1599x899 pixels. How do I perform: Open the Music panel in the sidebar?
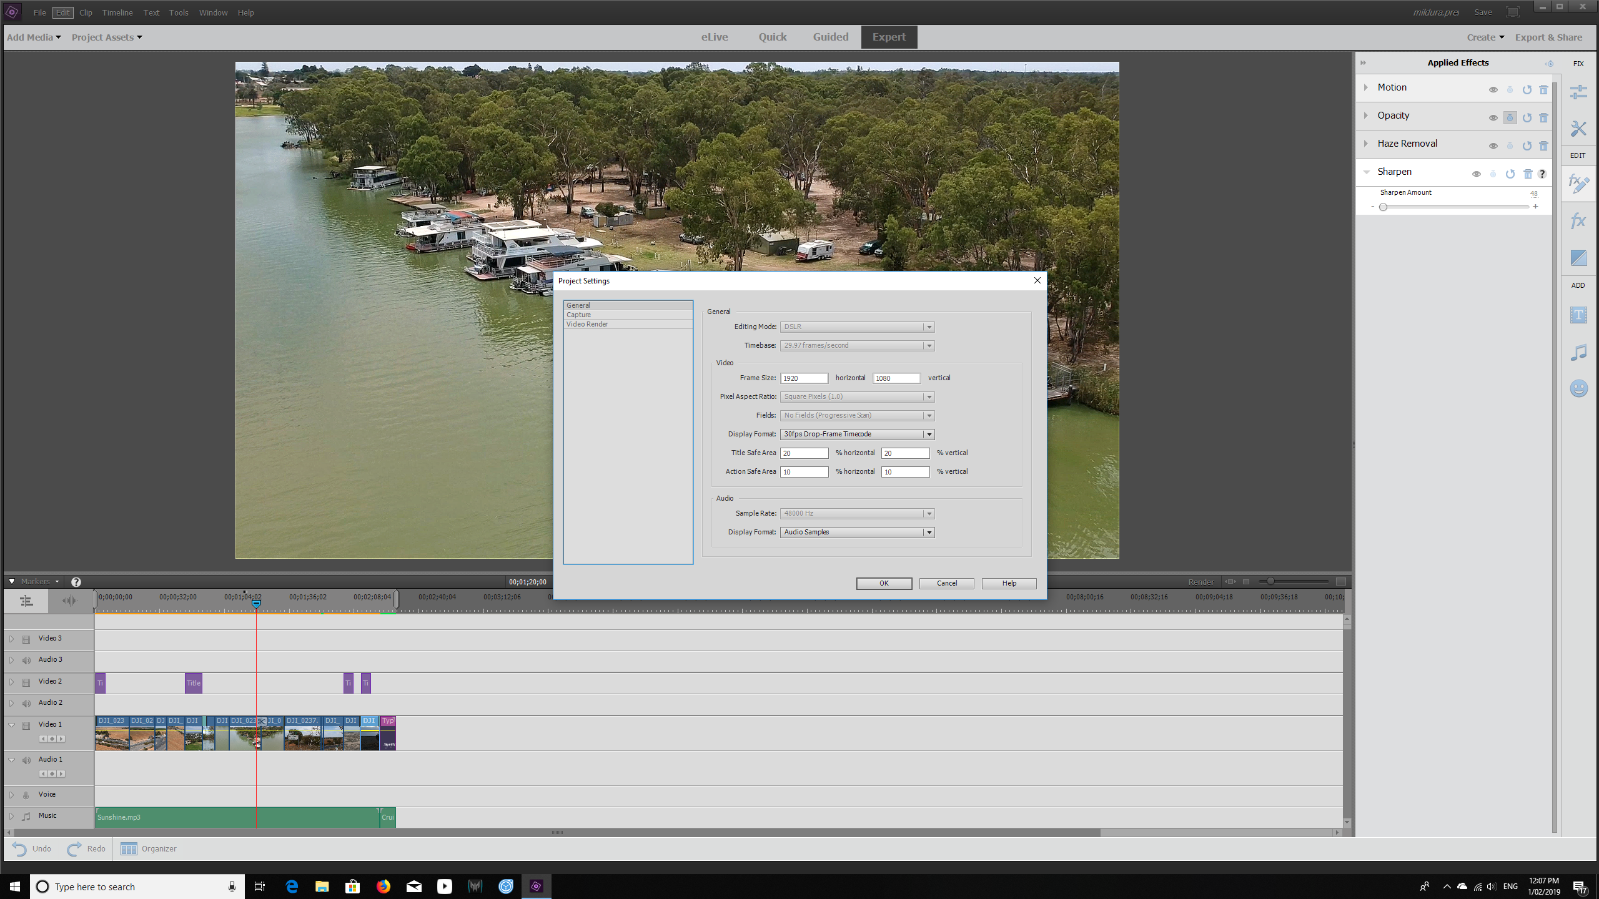point(1578,351)
